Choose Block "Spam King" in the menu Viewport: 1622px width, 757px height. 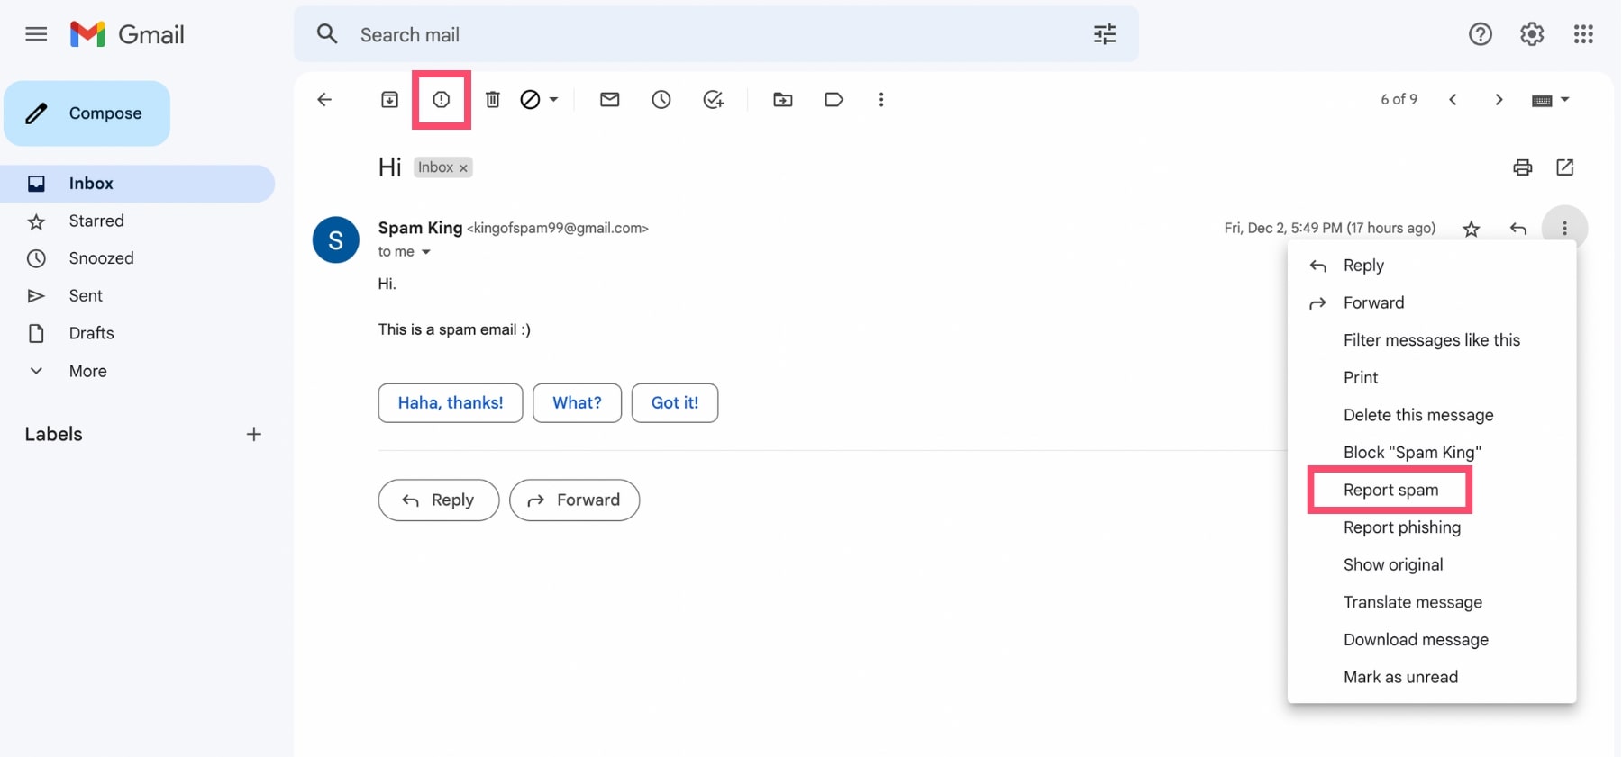point(1411,453)
